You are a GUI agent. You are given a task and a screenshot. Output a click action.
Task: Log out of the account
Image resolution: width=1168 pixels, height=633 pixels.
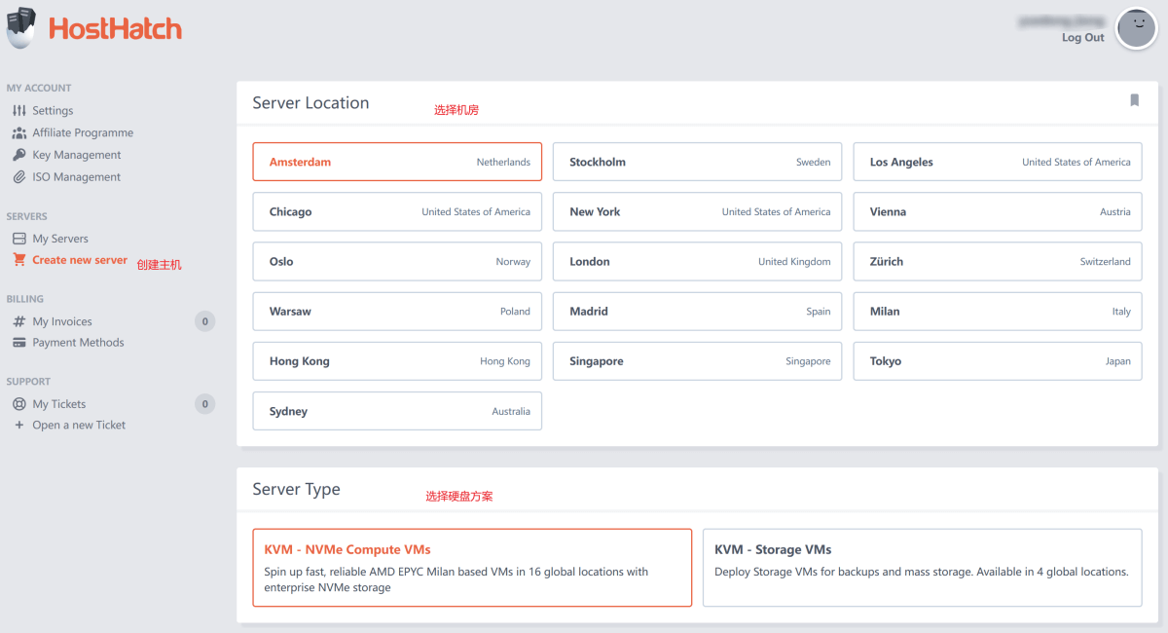(x=1083, y=37)
